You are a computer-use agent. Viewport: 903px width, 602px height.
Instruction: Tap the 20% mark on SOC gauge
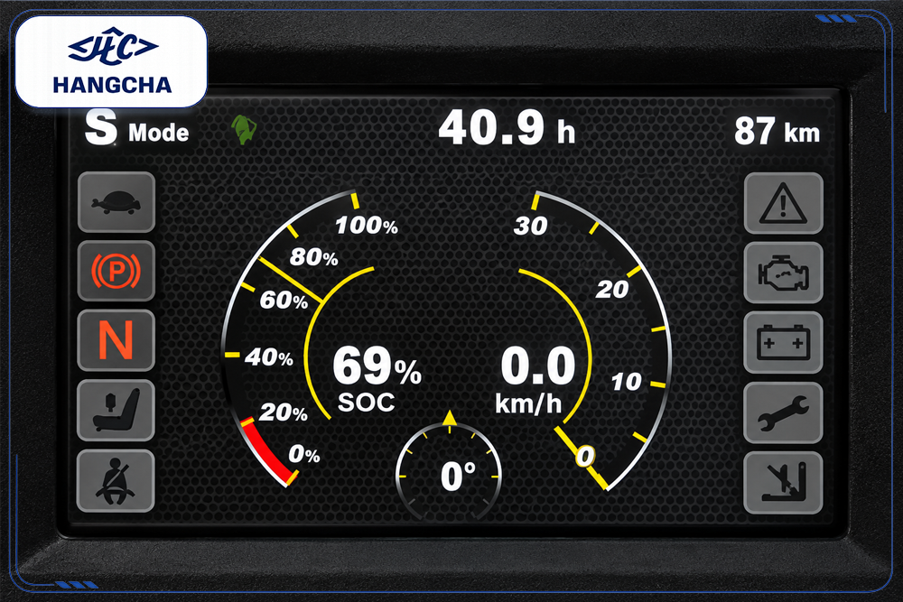pyautogui.click(x=283, y=412)
